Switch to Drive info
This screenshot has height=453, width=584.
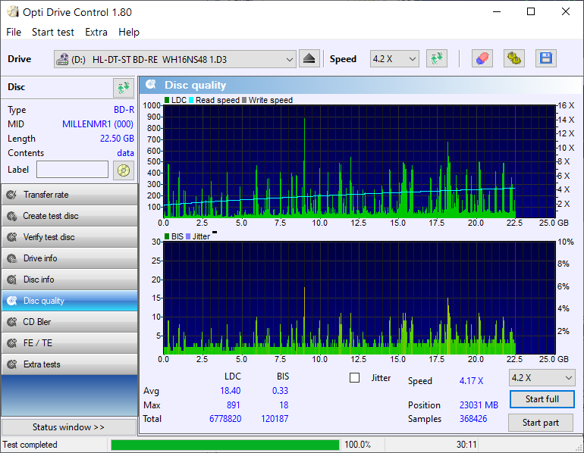[x=69, y=258]
